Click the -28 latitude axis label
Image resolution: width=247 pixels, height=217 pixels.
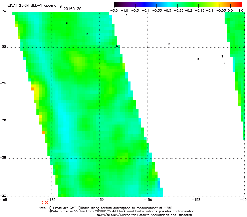coord(3,158)
